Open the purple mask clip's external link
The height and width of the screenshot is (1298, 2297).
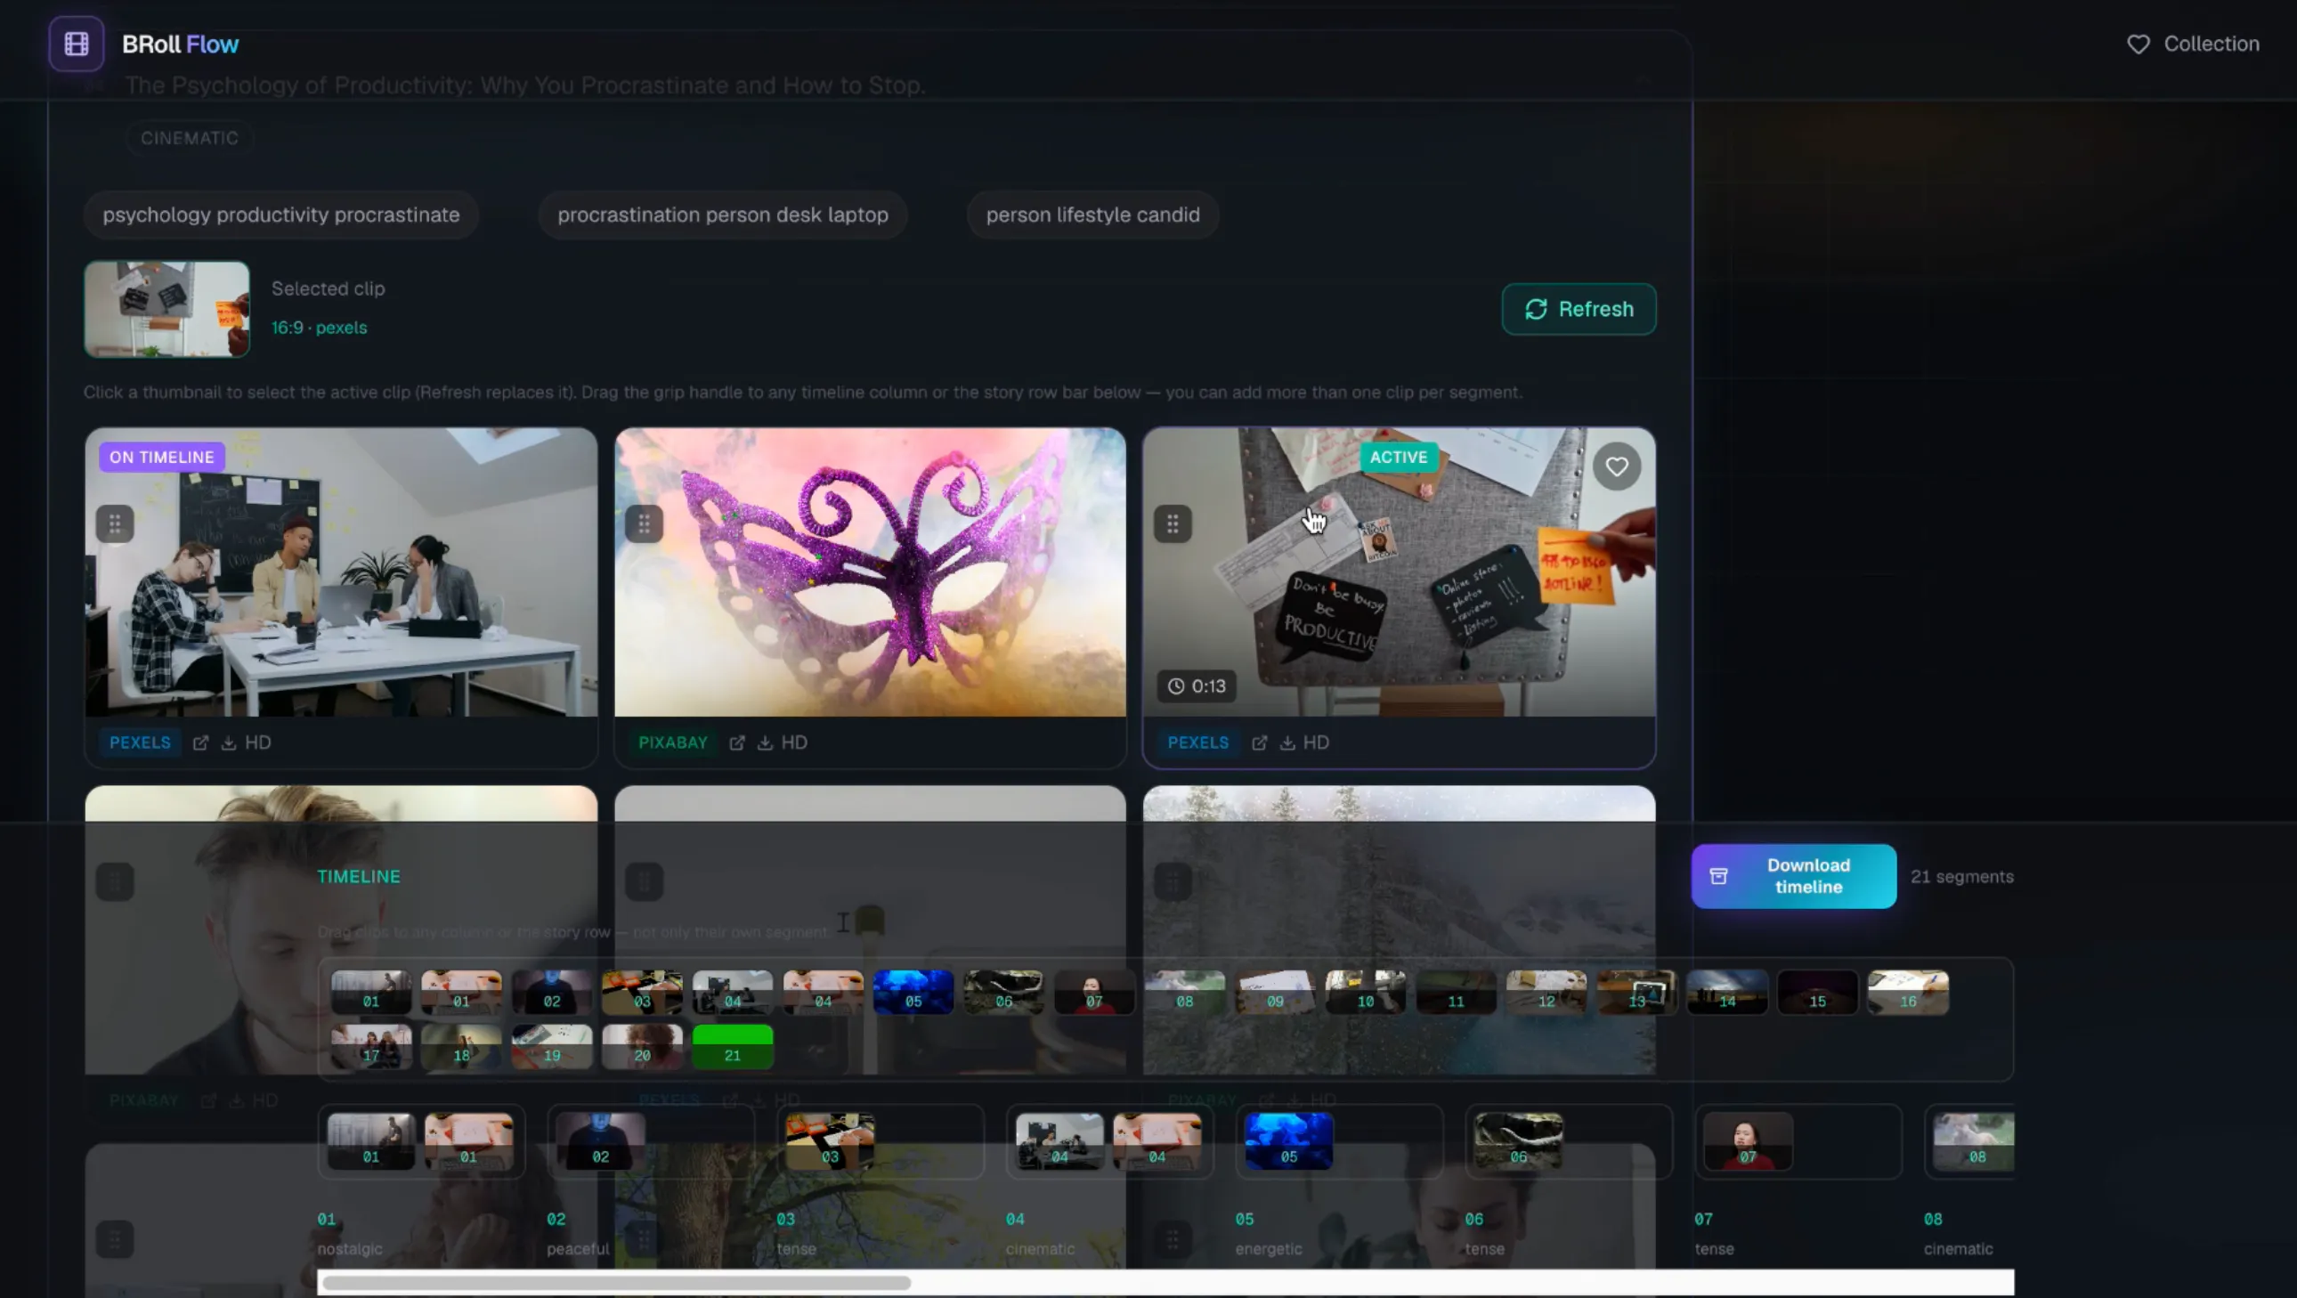pyautogui.click(x=737, y=742)
